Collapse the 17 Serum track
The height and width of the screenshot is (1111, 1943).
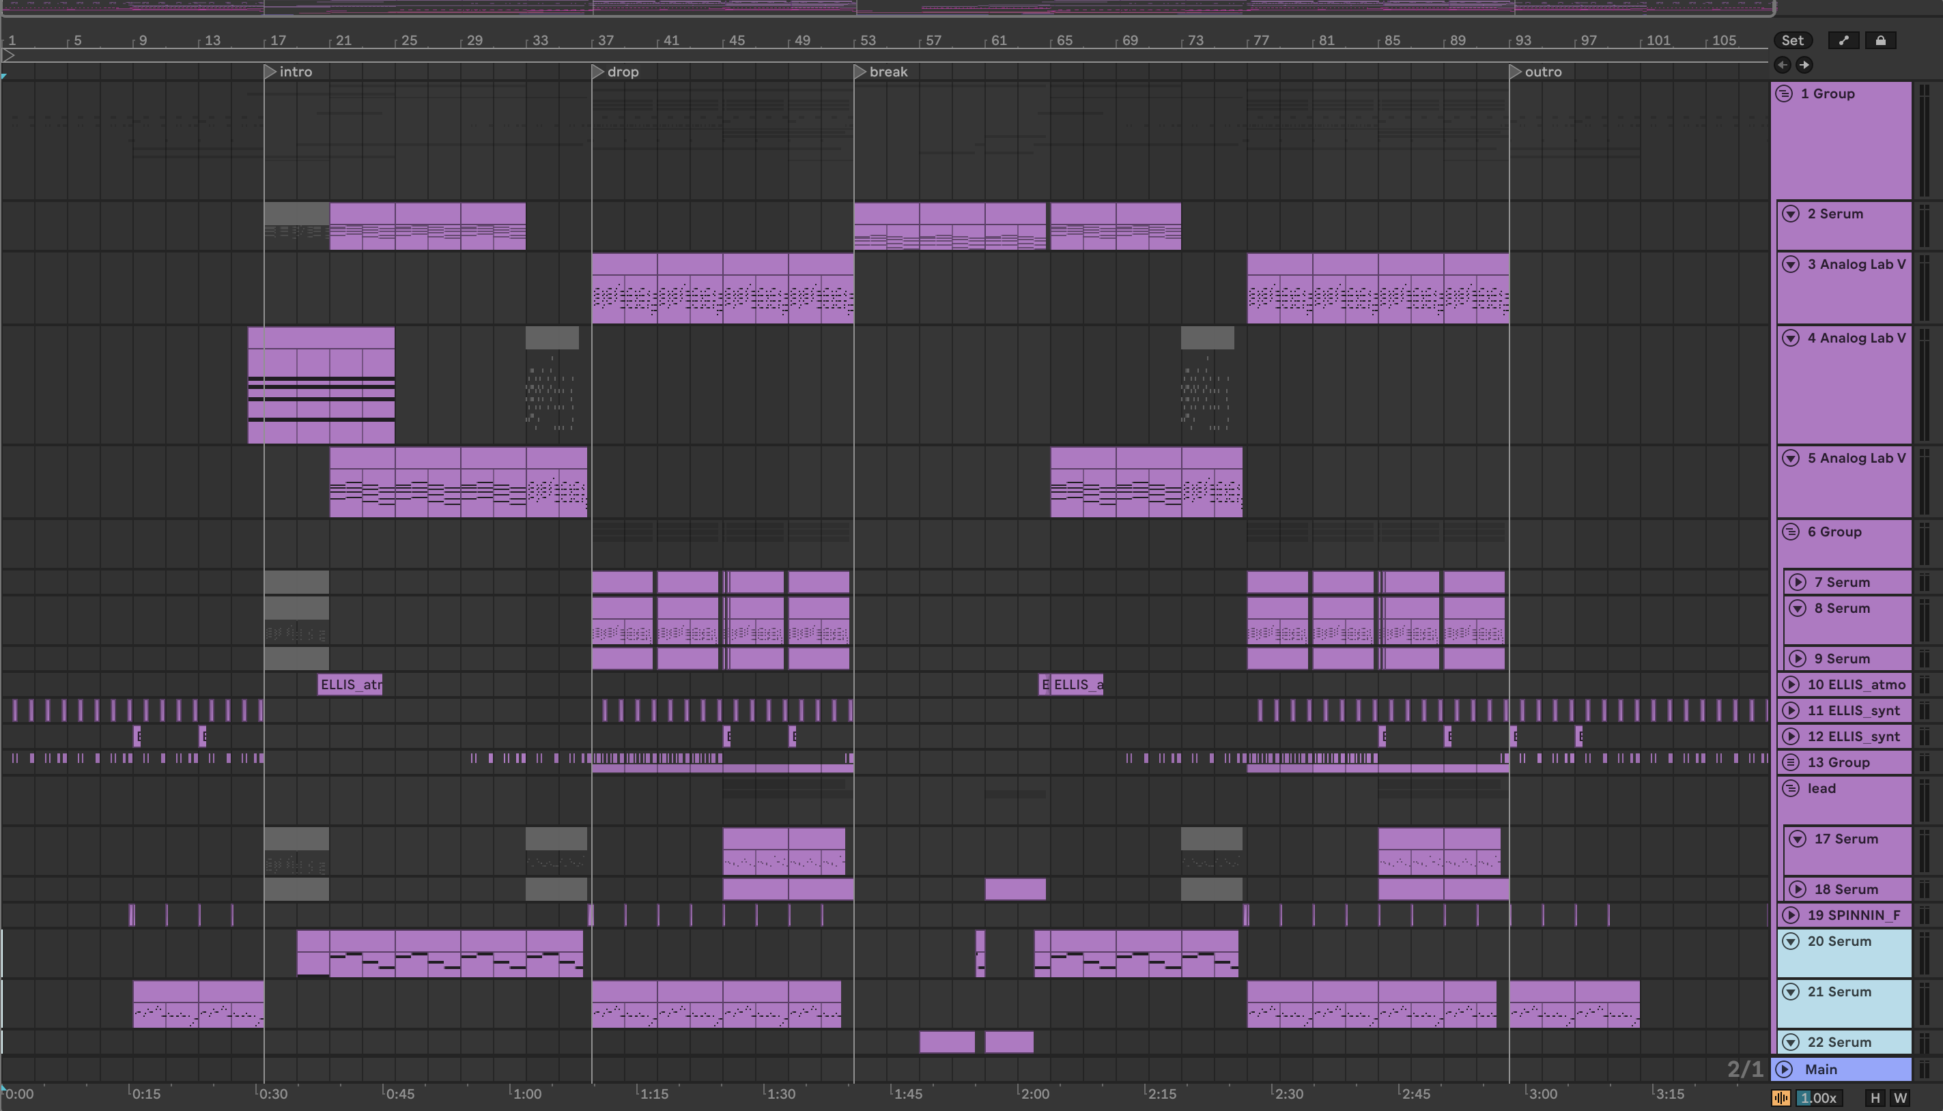[1798, 839]
